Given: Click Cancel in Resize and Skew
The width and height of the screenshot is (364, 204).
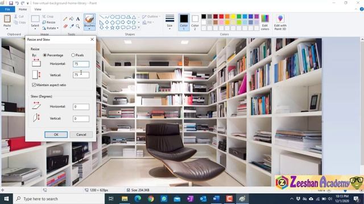Looking at the screenshot, I should click(81, 135).
